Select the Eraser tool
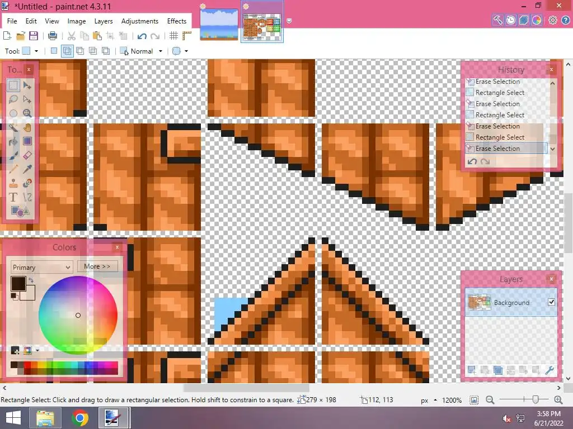573x429 pixels. pyautogui.click(x=27, y=155)
